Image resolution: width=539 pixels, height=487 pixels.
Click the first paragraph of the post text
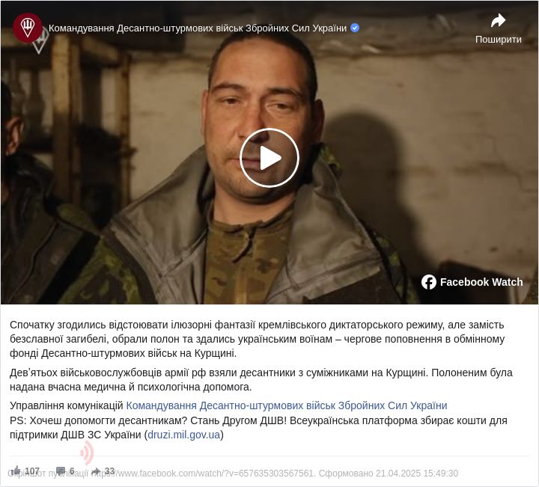click(257, 339)
